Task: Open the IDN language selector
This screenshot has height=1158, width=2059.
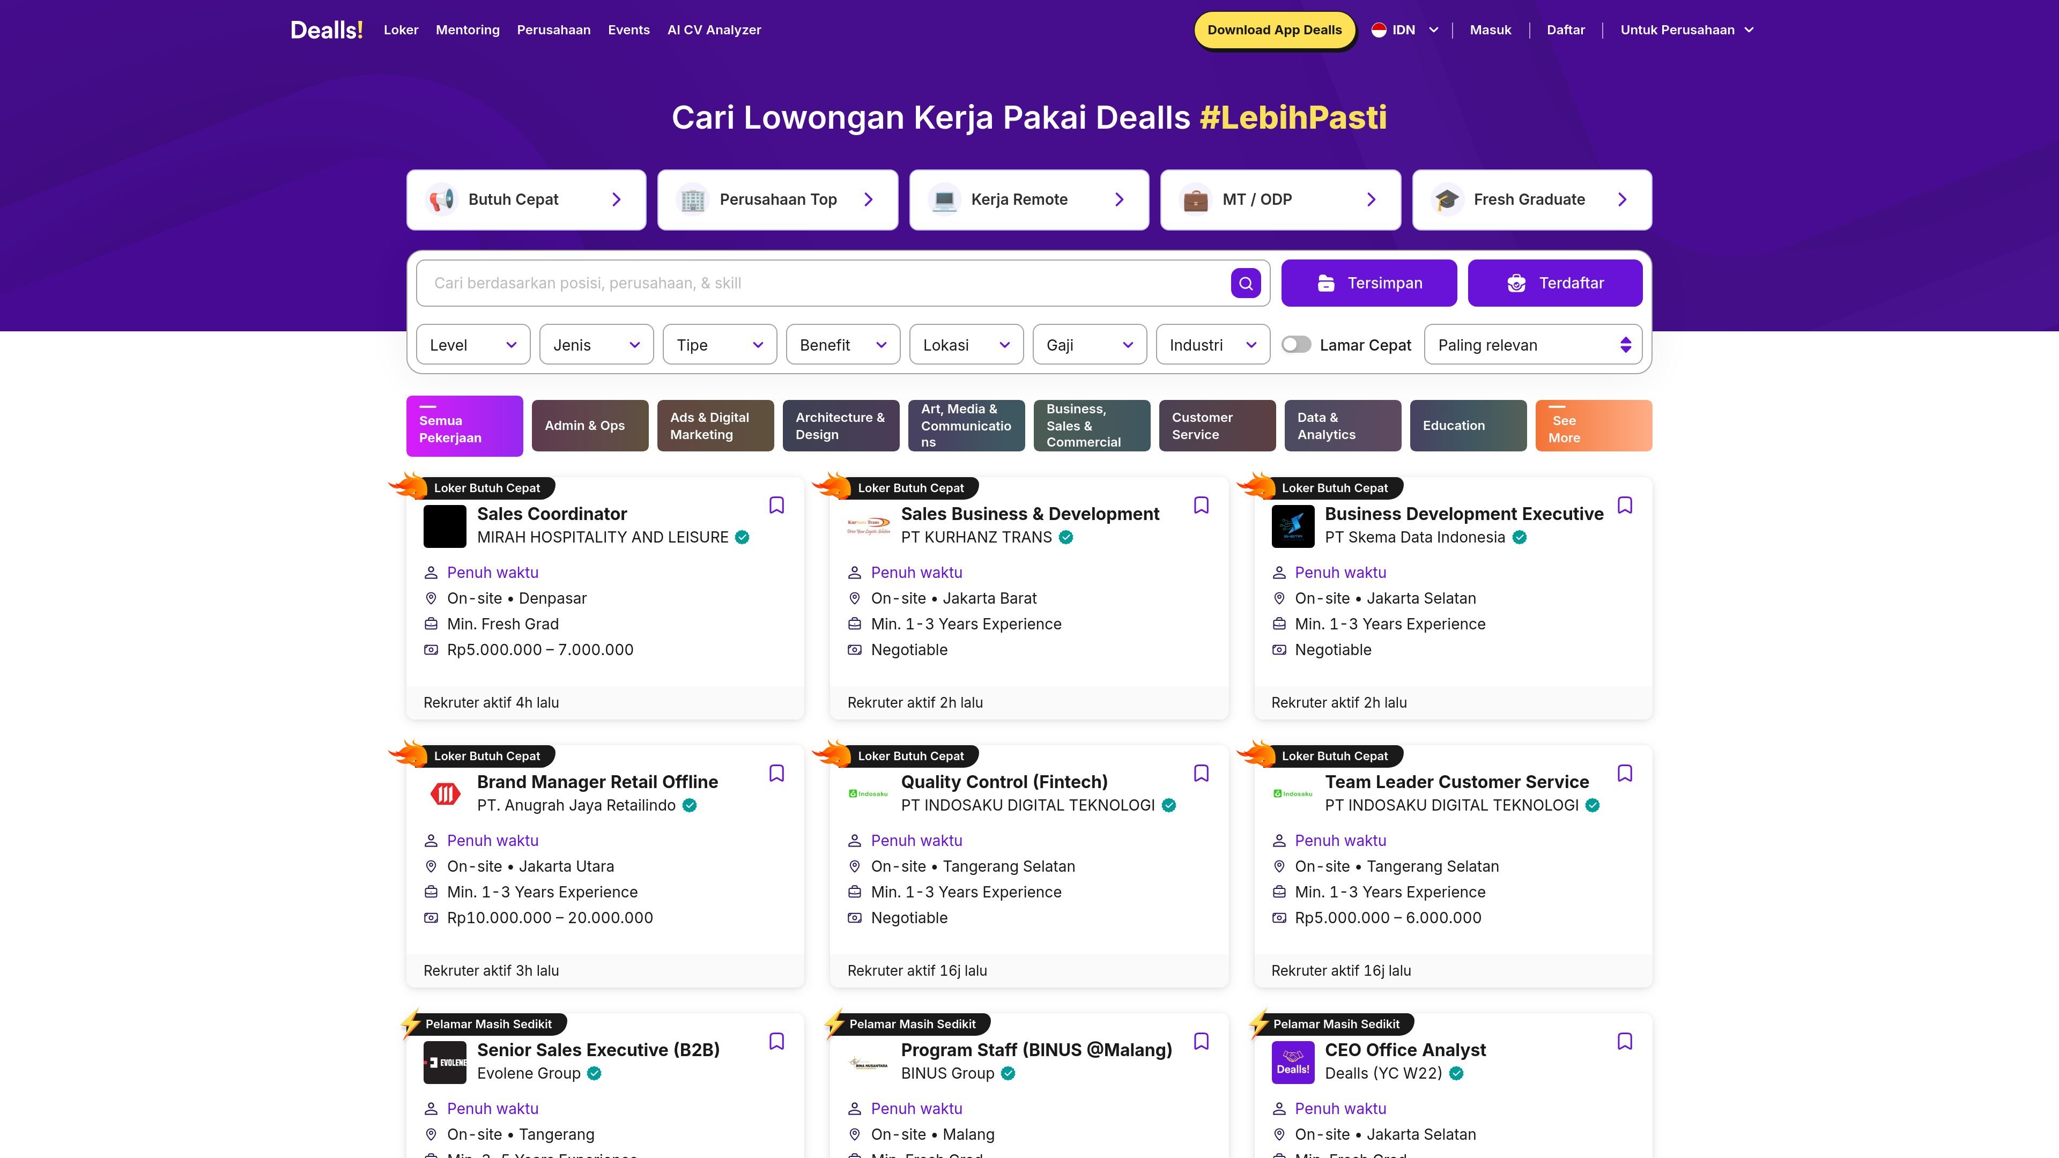Action: [1405, 29]
